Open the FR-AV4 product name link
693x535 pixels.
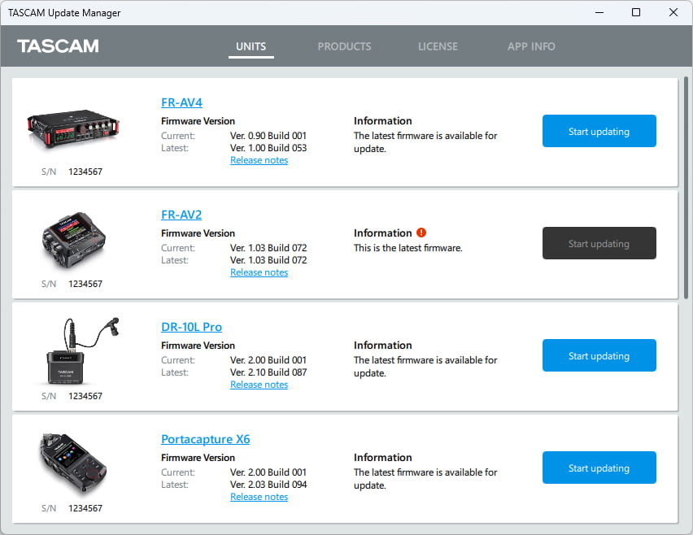pyautogui.click(x=181, y=102)
